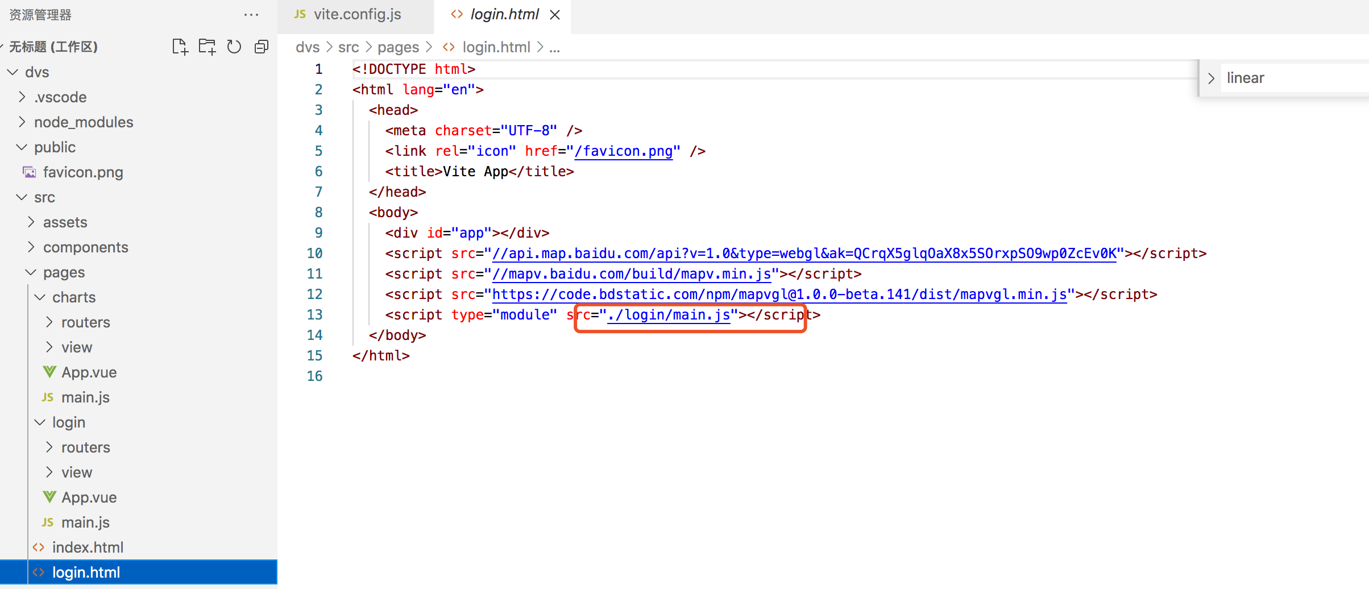Click the workspace header '无标题 (工作区)'

pos(53,47)
